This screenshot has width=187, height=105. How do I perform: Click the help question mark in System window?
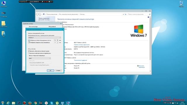(x=148, y=17)
